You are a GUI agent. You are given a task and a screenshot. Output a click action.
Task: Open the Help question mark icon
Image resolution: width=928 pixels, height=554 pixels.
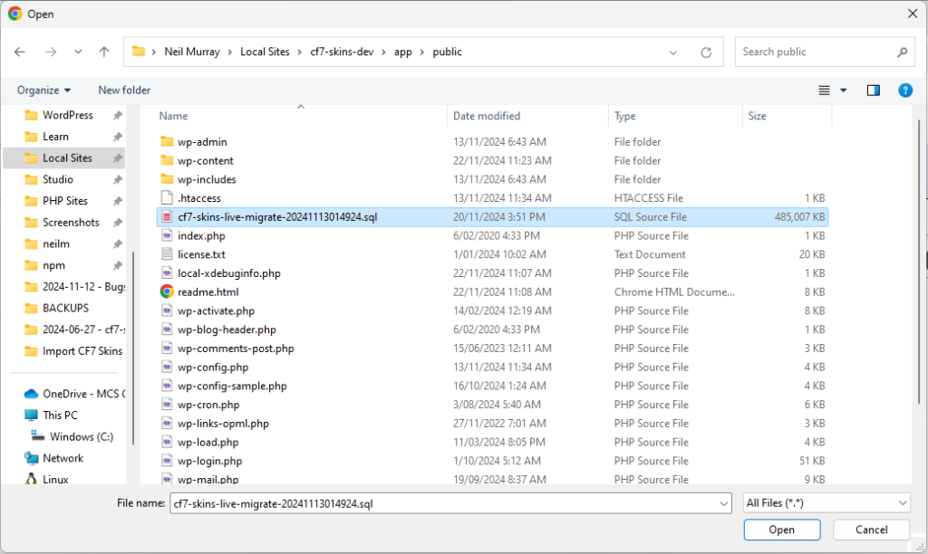pyautogui.click(x=904, y=91)
